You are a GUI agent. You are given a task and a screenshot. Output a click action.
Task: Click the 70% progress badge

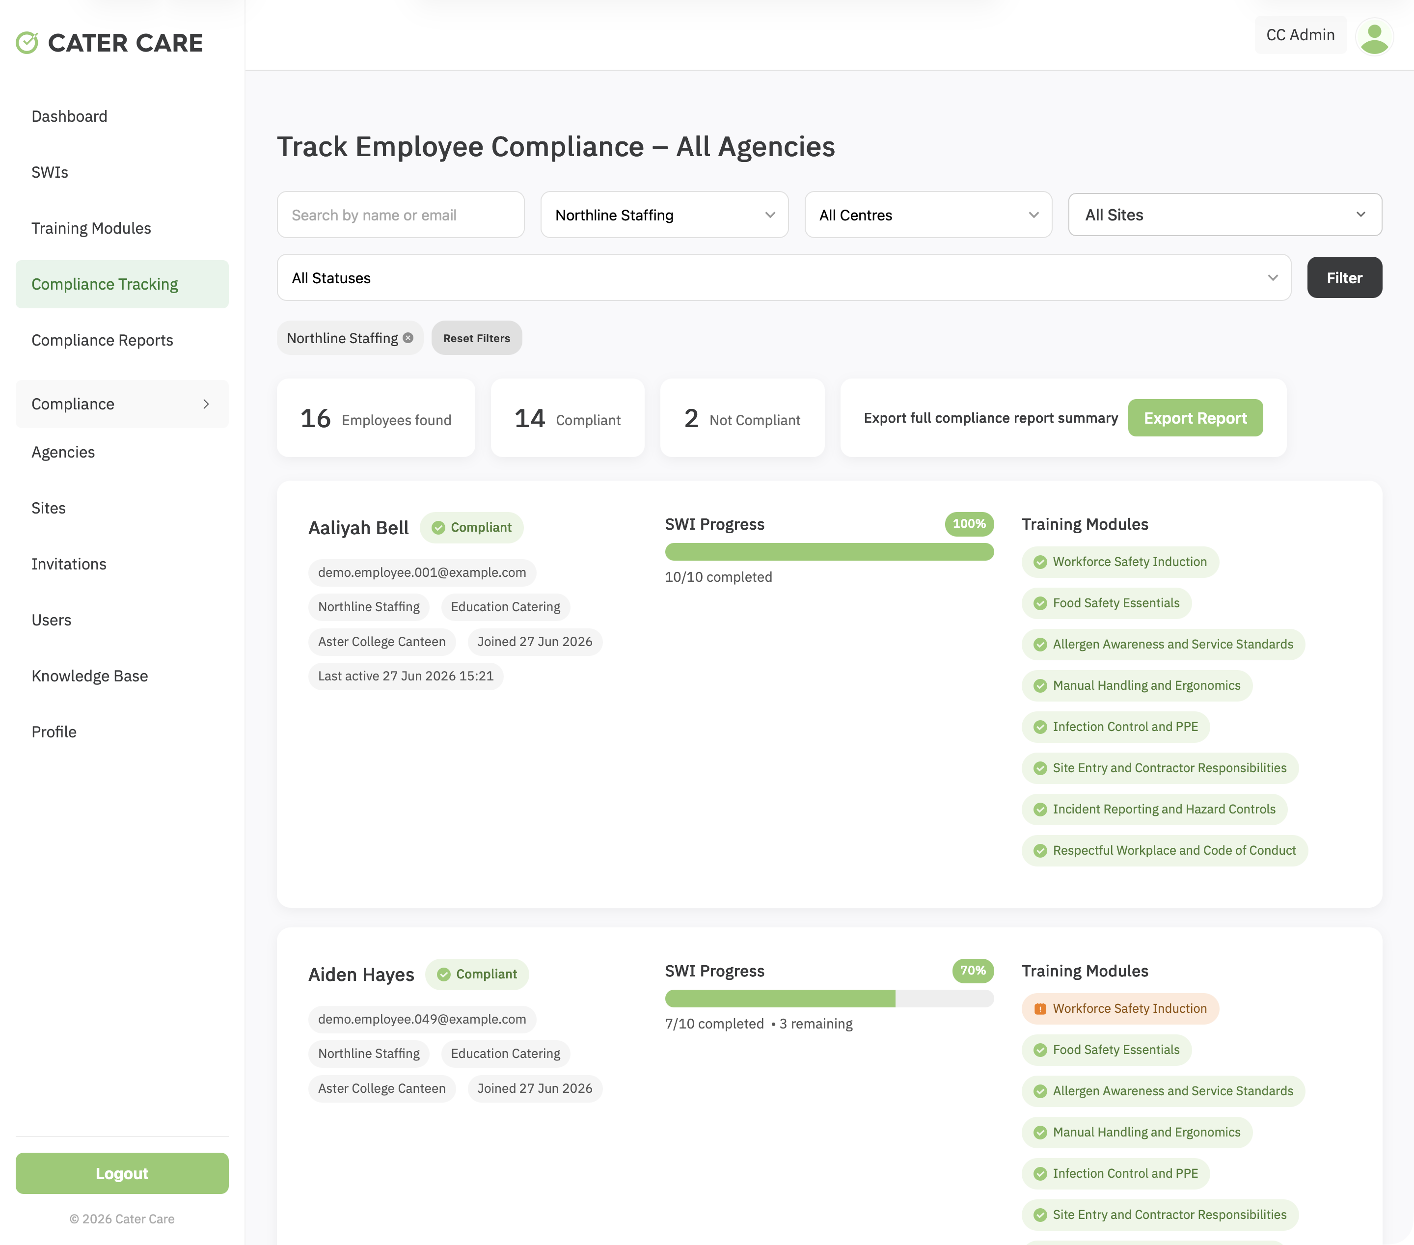click(x=972, y=971)
